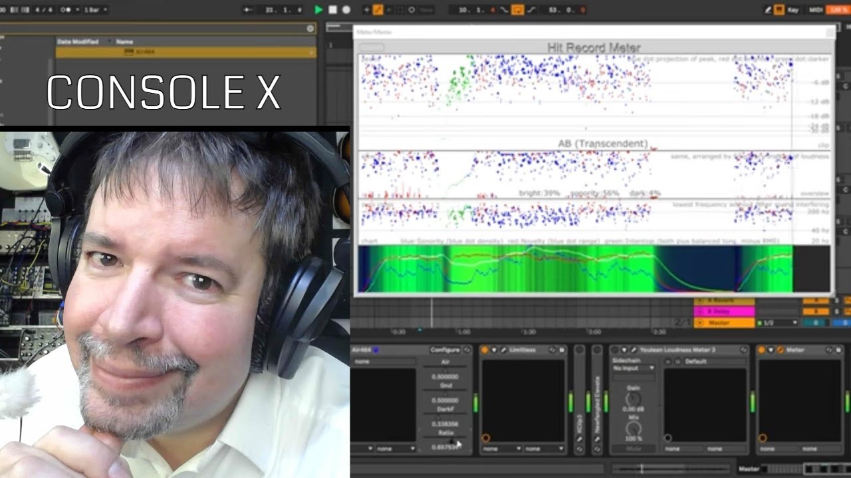Clear the browser search with the X icon
Image resolution: width=851 pixels, height=478 pixels.
[310, 29]
